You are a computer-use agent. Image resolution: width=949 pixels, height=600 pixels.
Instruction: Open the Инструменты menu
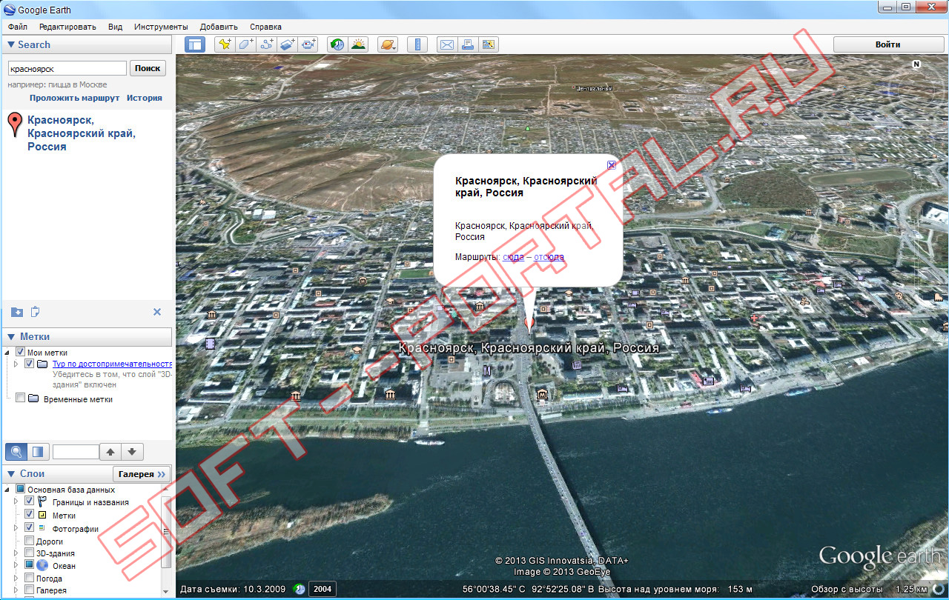[x=161, y=27]
